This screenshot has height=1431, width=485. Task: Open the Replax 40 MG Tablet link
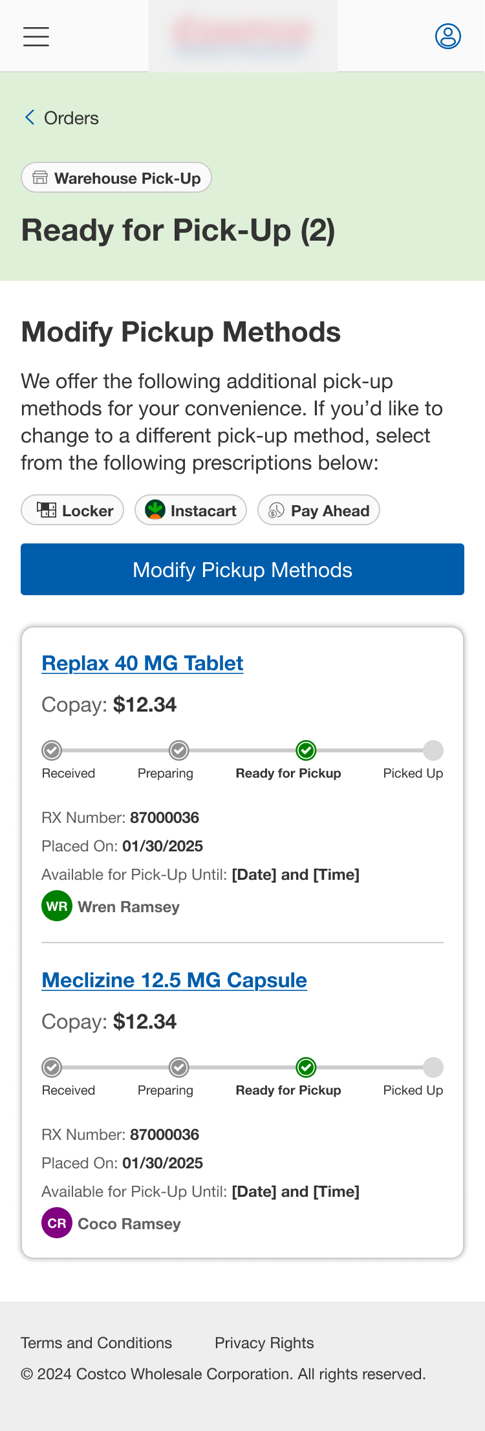pos(142,663)
